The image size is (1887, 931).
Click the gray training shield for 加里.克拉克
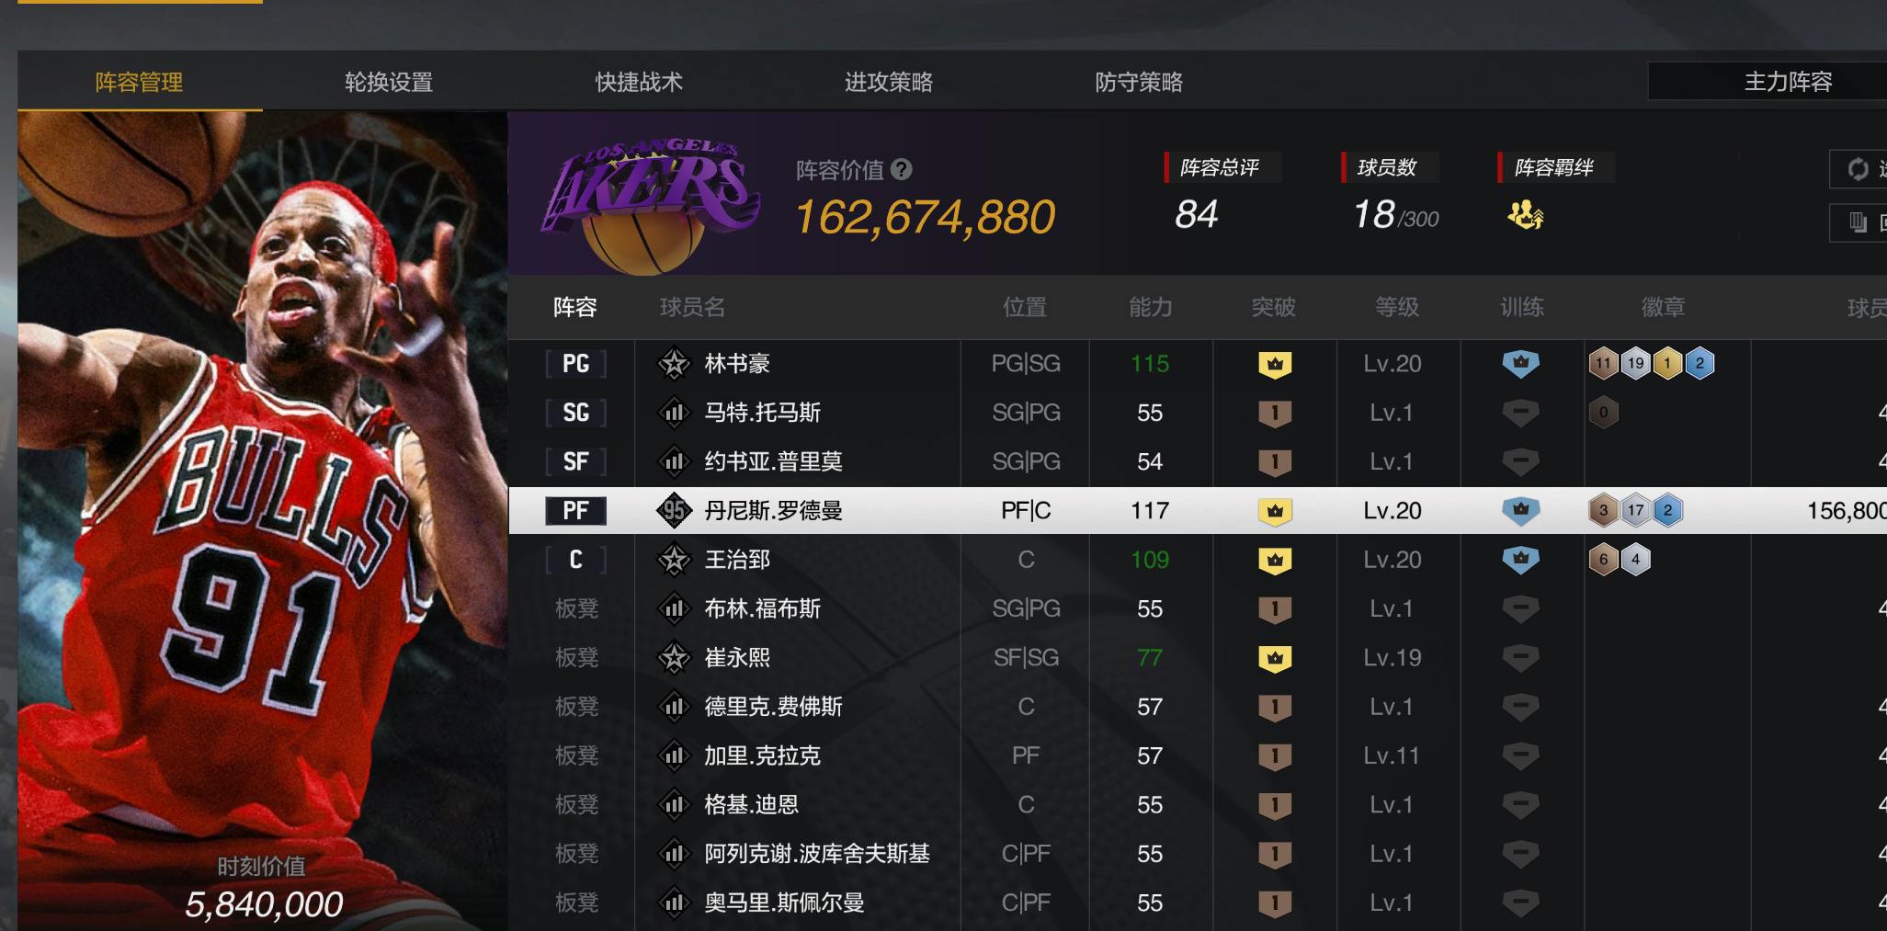1520,755
